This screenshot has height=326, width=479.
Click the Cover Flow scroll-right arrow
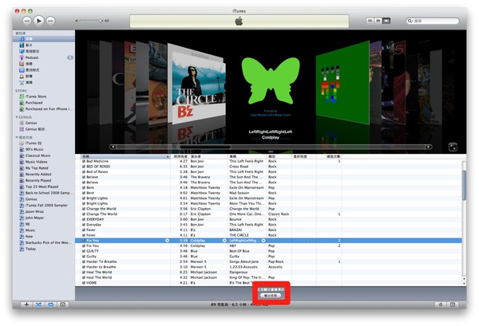429,147
